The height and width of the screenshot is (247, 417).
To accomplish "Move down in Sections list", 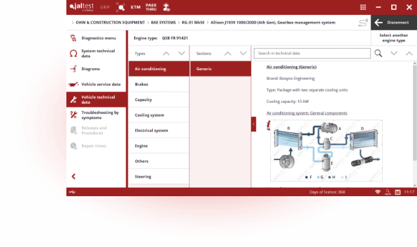I will click(243, 53).
